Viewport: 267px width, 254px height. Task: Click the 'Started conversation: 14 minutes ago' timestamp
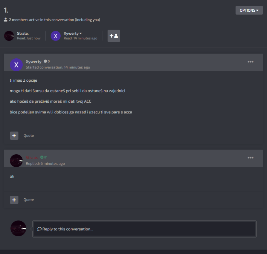point(58,67)
